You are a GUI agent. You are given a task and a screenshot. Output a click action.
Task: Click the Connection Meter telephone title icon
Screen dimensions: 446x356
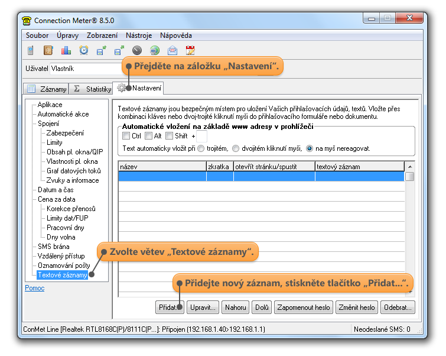27,21
